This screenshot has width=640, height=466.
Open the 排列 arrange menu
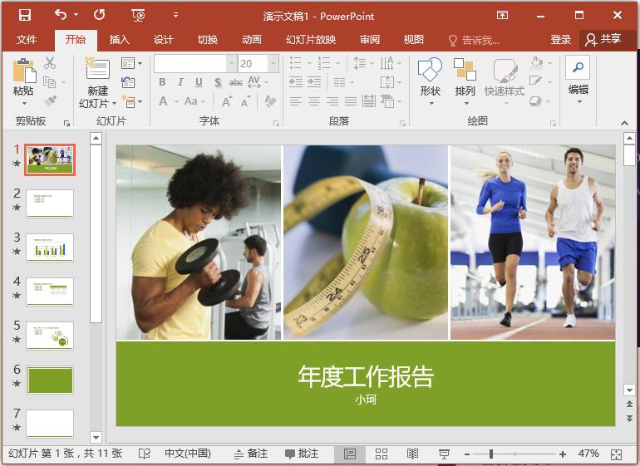(x=465, y=81)
